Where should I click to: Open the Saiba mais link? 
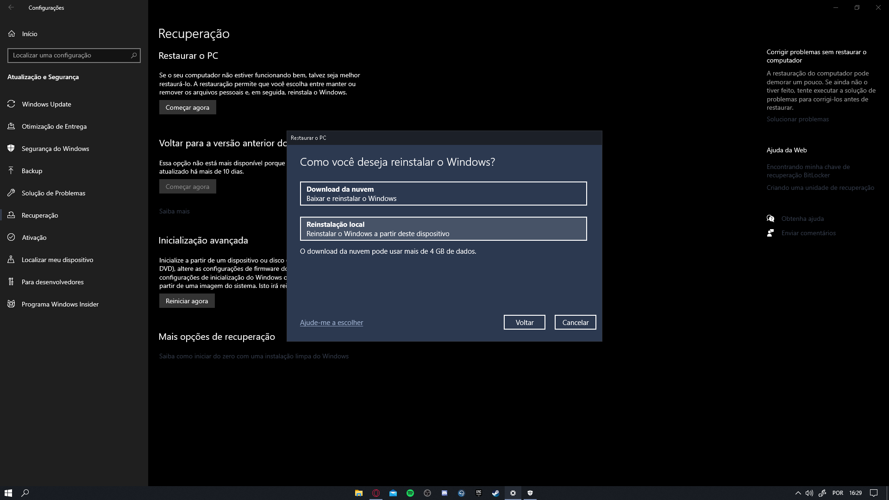point(175,211)
